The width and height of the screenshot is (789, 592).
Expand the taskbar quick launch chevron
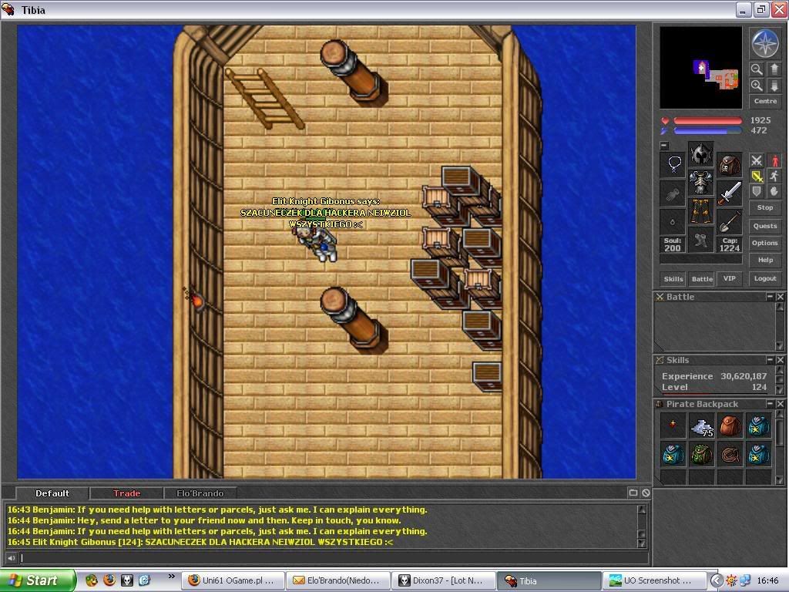[172, 576]
